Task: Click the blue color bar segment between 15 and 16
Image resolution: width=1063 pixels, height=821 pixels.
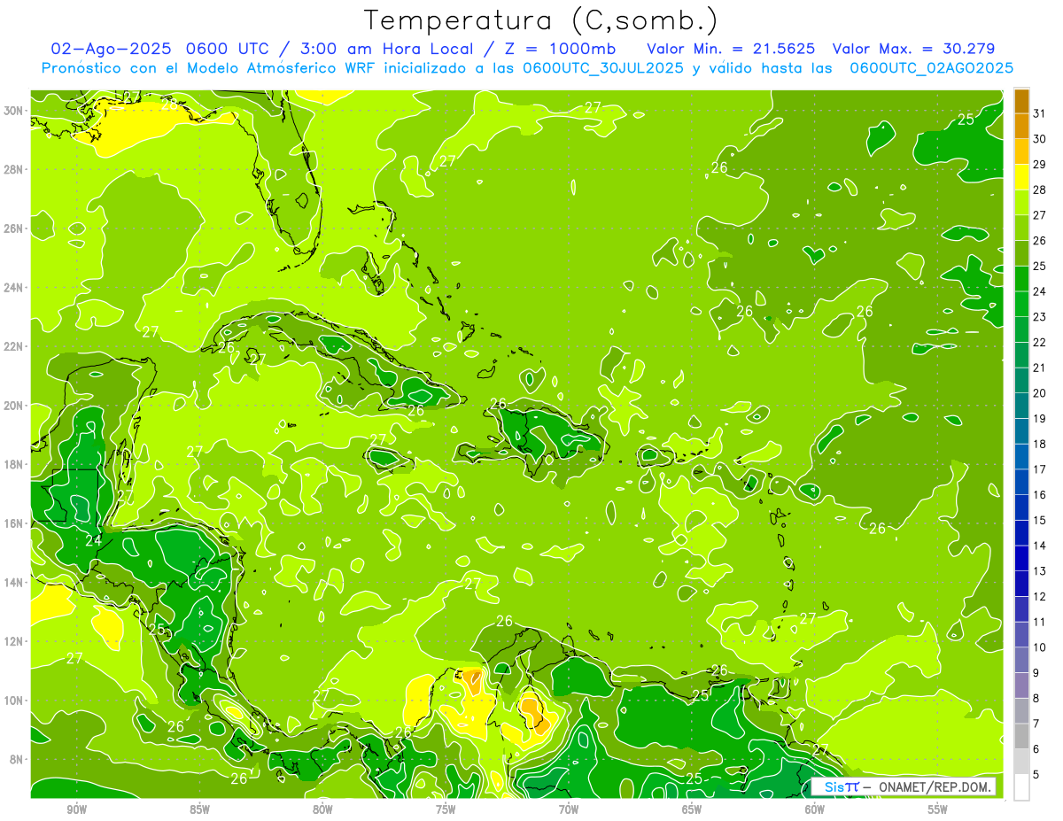Action: [1021, 507]
